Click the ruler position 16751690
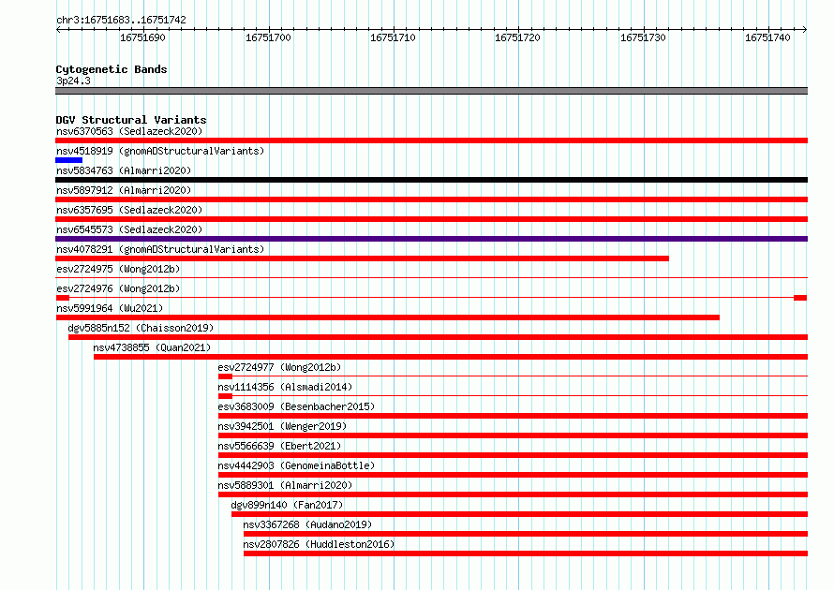 tap(142, 37)
